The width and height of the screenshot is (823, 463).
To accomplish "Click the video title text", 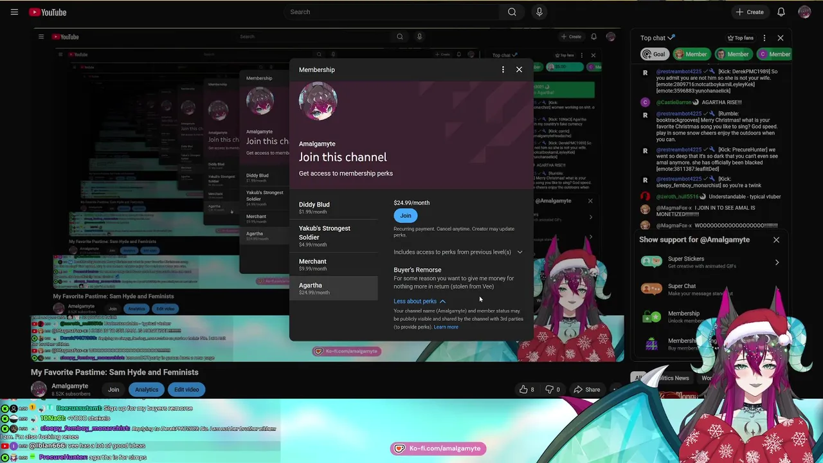I will [114, 372].
